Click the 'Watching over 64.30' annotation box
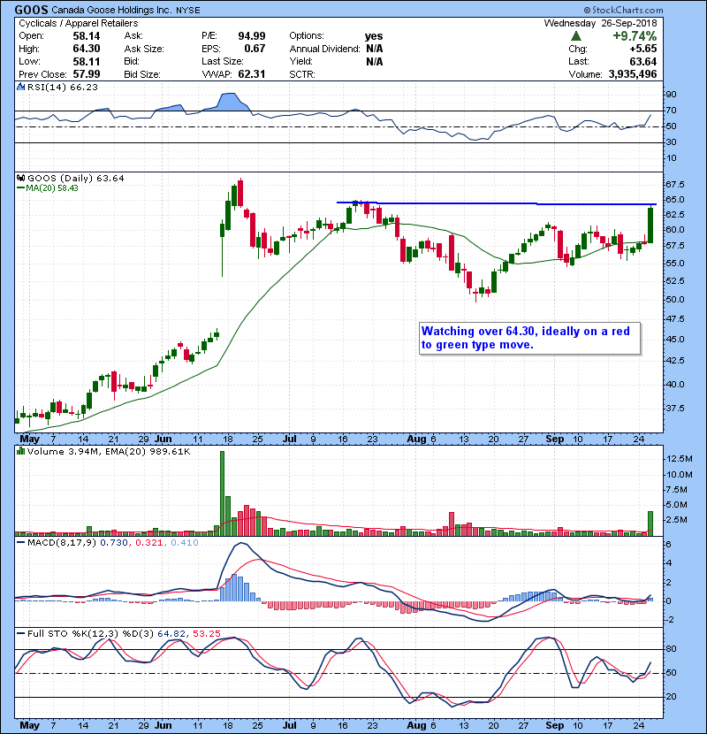Image resolution: width=707 pixels, height=734 pixels. [529, 338]
